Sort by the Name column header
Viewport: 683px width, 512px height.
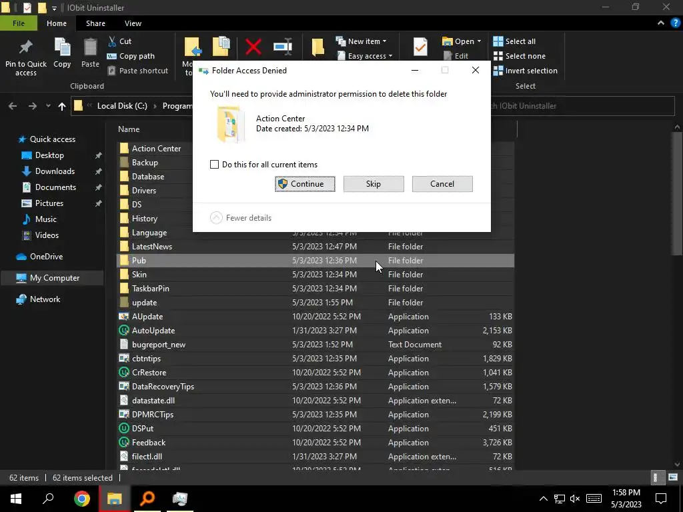click(x=129, y=129)
